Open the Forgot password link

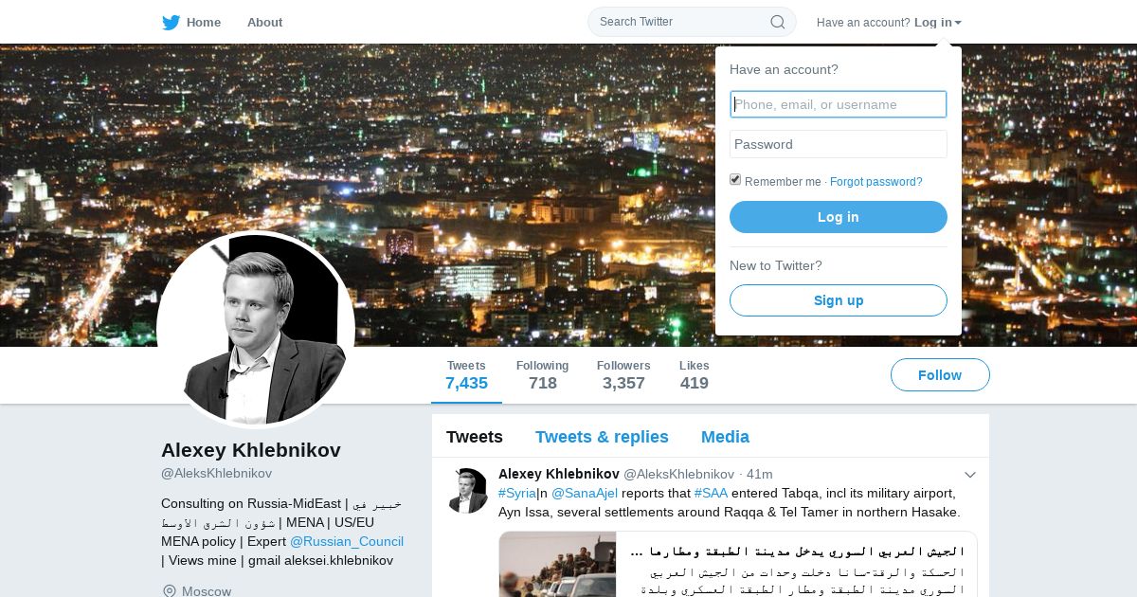[876, 182]
